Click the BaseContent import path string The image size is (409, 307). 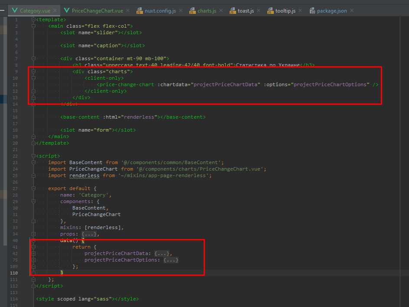coord(171,162)
